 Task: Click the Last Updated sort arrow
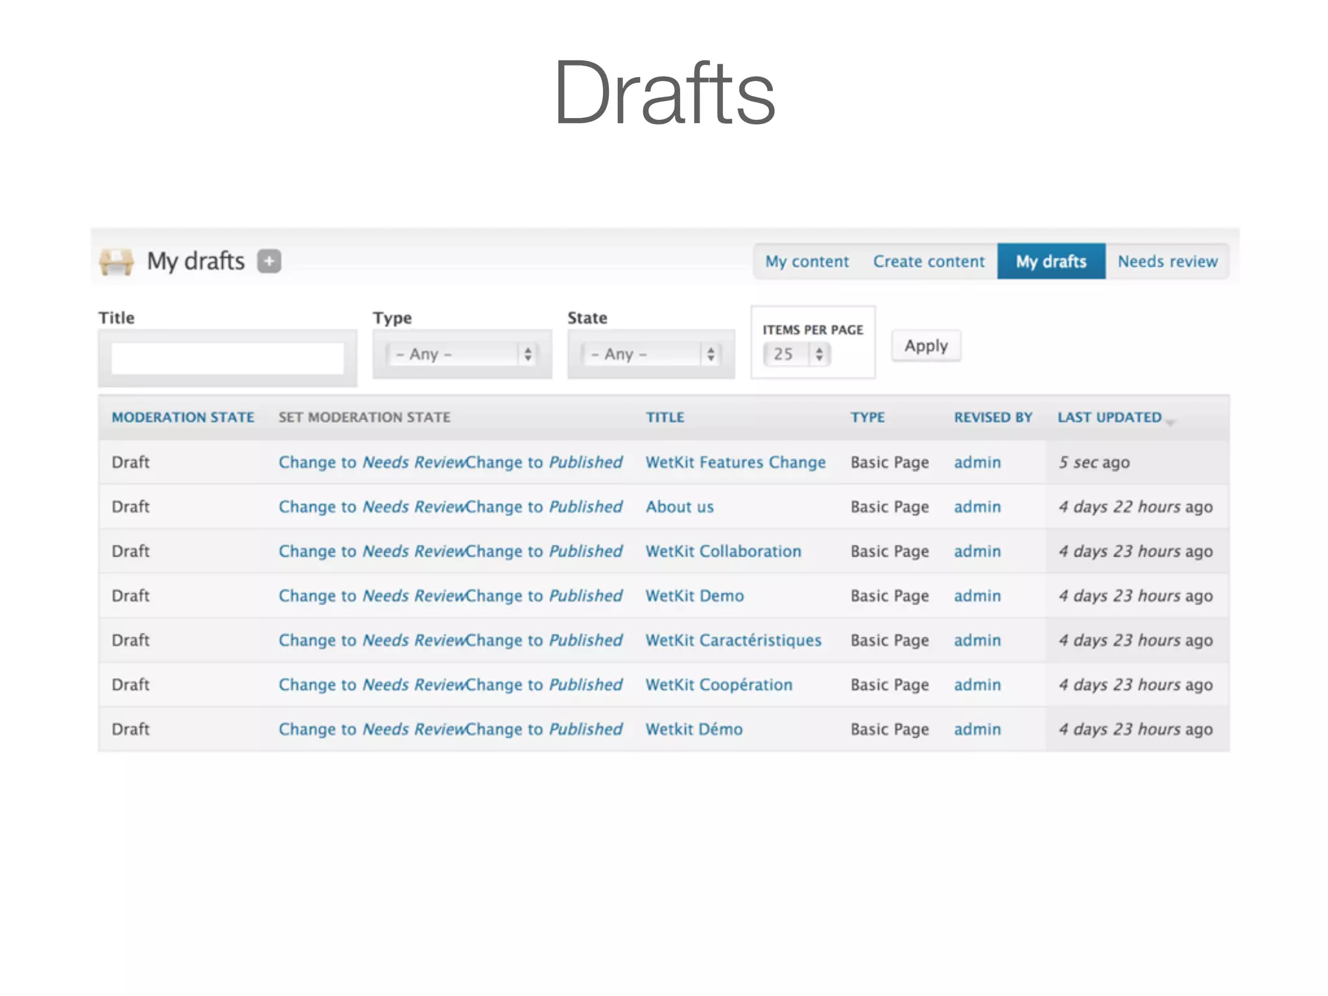[x=1170, y=422]
